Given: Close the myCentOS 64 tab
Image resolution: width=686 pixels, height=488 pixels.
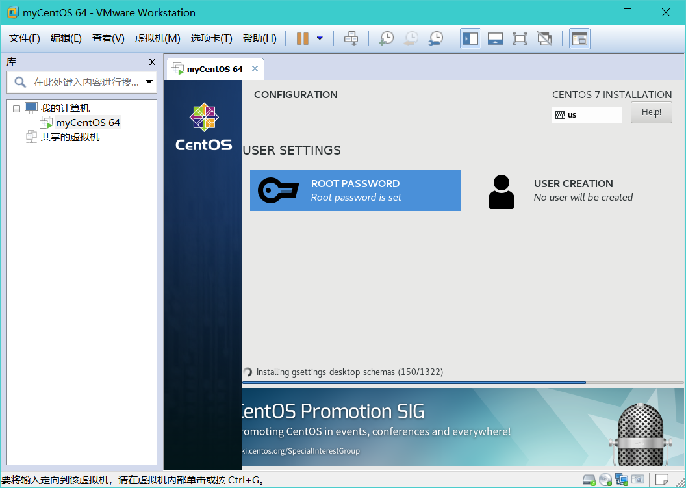Looking at the screenshot, I should pyautogui.click(x=255, y=69).
